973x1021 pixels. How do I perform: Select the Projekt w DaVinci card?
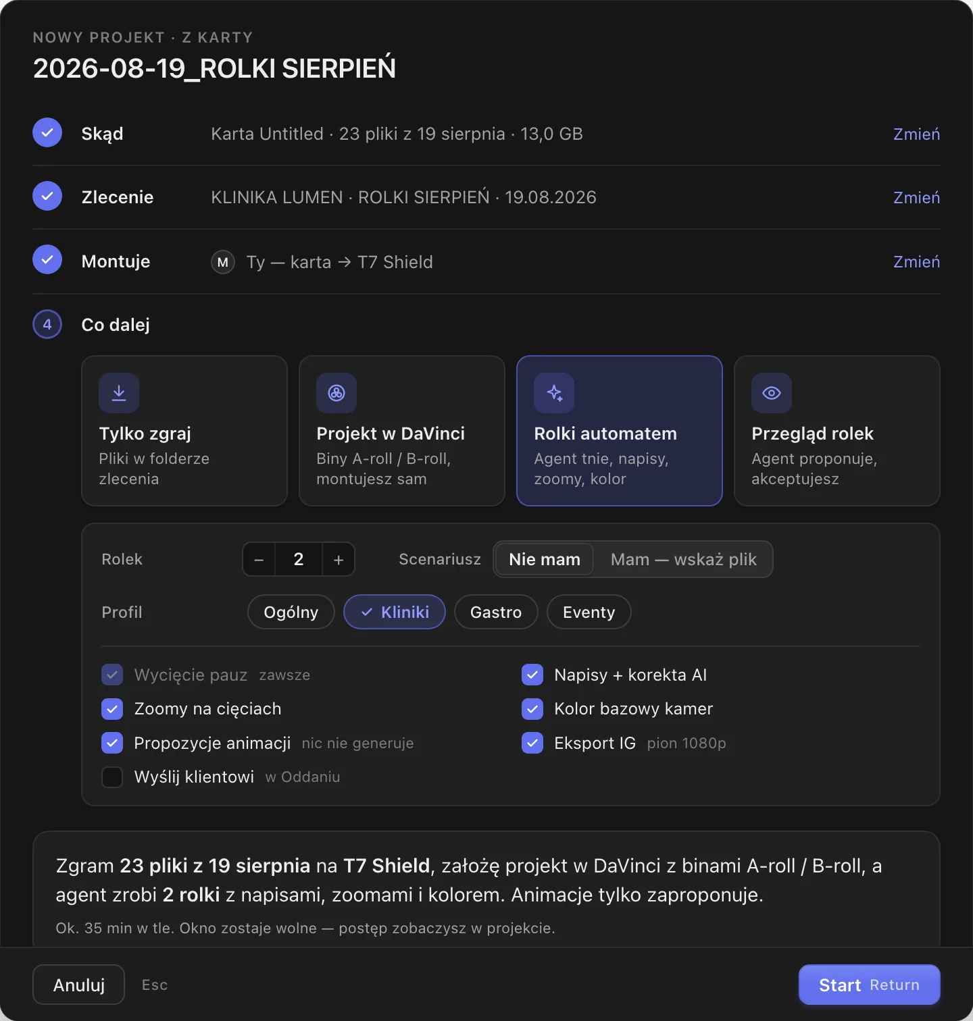402,431
